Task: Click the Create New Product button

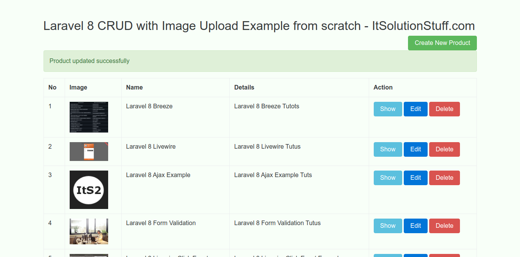Action: (x=442, y=43)
